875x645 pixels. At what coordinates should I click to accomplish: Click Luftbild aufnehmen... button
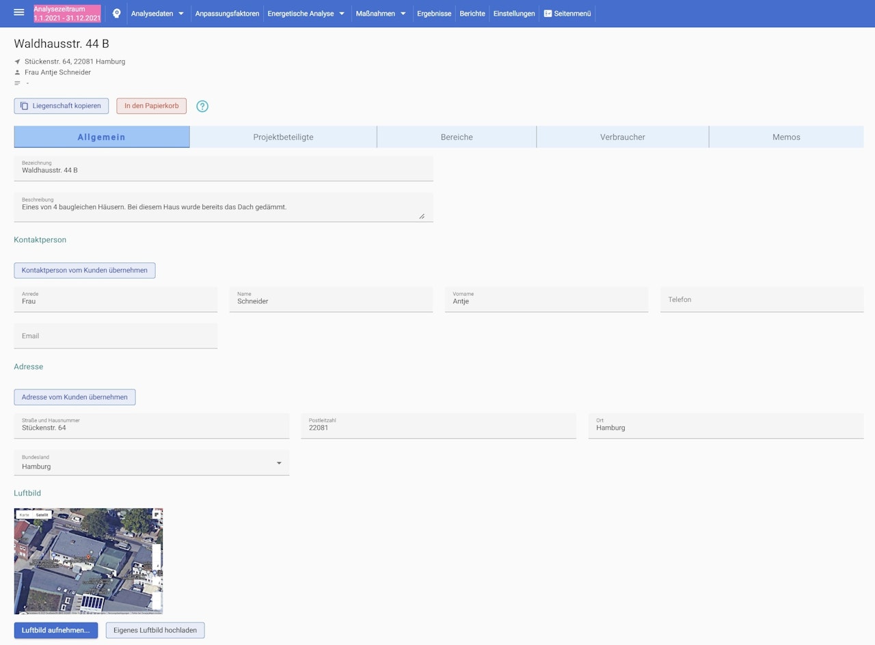56,630
